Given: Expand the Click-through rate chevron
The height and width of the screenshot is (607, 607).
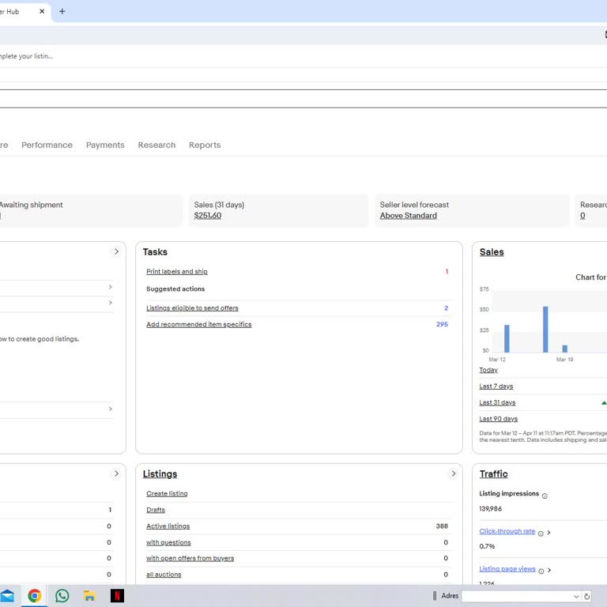Looking at the screenshot, I should tap(549, 533).
